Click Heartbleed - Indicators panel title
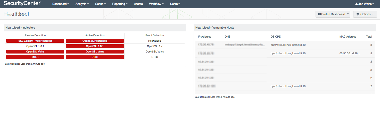The height and width of the screenshot is (115, 380). [20, 27]
